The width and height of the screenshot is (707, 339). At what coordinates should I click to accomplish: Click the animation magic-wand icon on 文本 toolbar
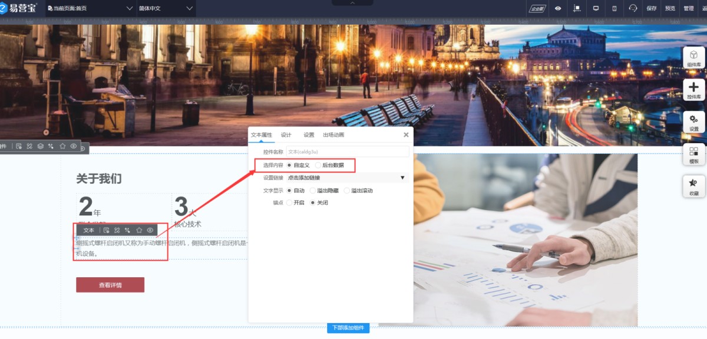128,230
